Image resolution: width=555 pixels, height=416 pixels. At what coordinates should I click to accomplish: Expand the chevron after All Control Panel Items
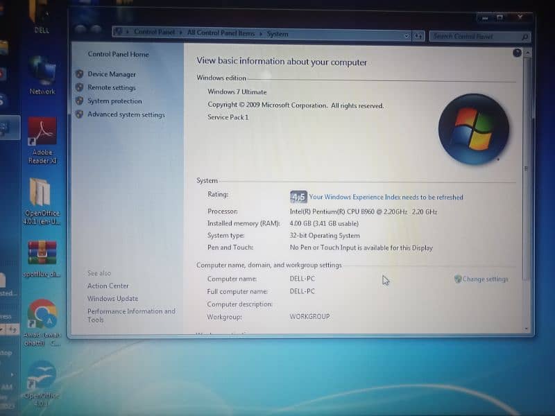pos(261,33)
